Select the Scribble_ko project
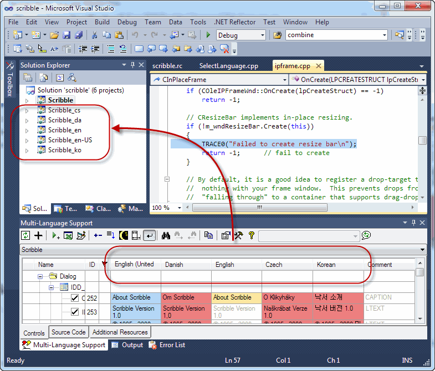Screen dimensions: 435x371 pos(64,150)
